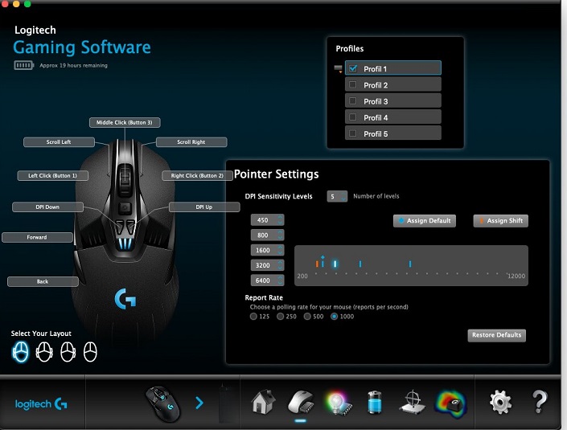Screen dimensions: 567x430
Task: Click the battery level indicator icon
Action: [24, 65]
